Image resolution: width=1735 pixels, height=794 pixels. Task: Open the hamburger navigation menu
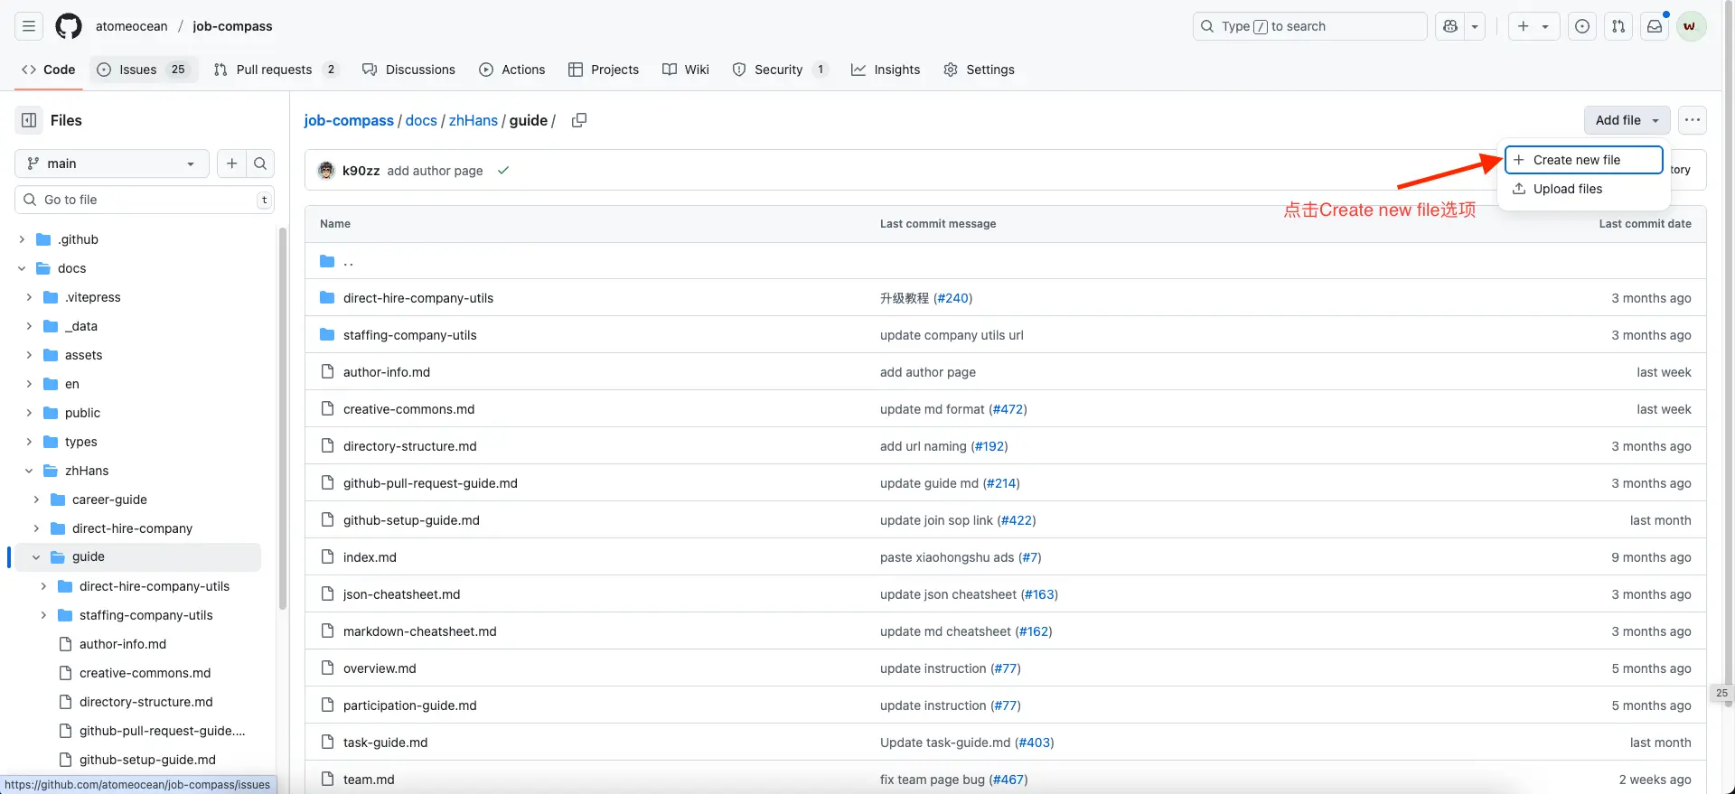click(x=29, y=26)
